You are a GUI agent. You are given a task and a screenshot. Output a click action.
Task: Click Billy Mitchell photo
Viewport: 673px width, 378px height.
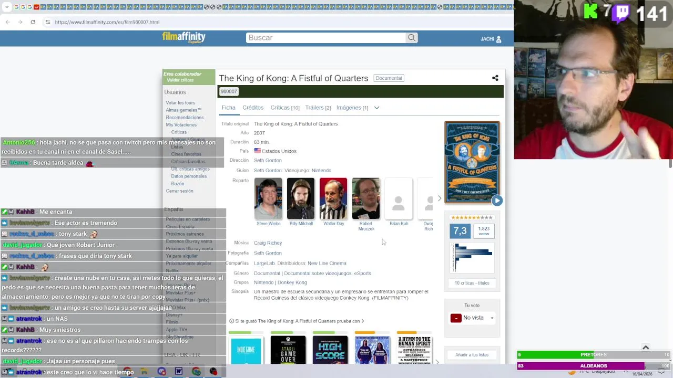(x=301, y=198)
